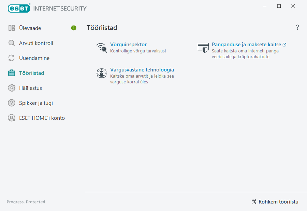Select the Uuendamine refresh icon
The image size is (307, 211).
pos(11,58)
